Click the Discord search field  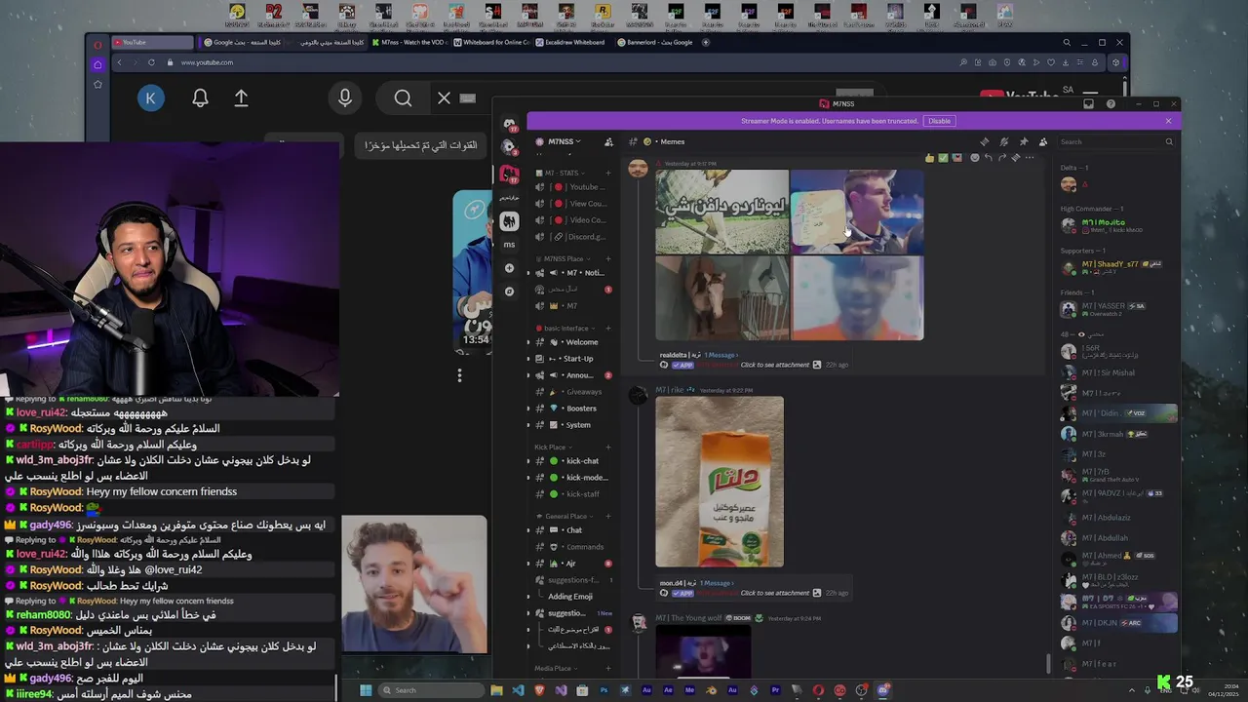(1115, 141)
